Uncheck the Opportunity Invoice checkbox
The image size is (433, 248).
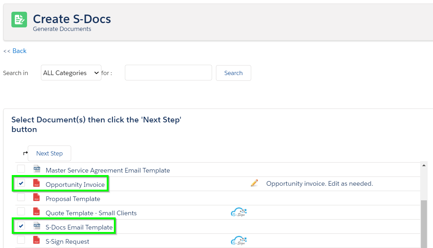[21, 183]
